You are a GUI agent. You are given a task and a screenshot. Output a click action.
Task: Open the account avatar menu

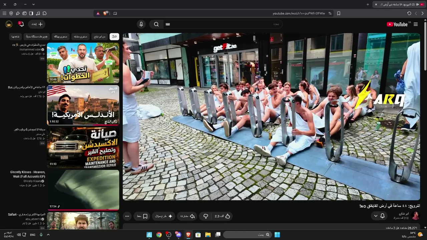[x=9, y=24]
